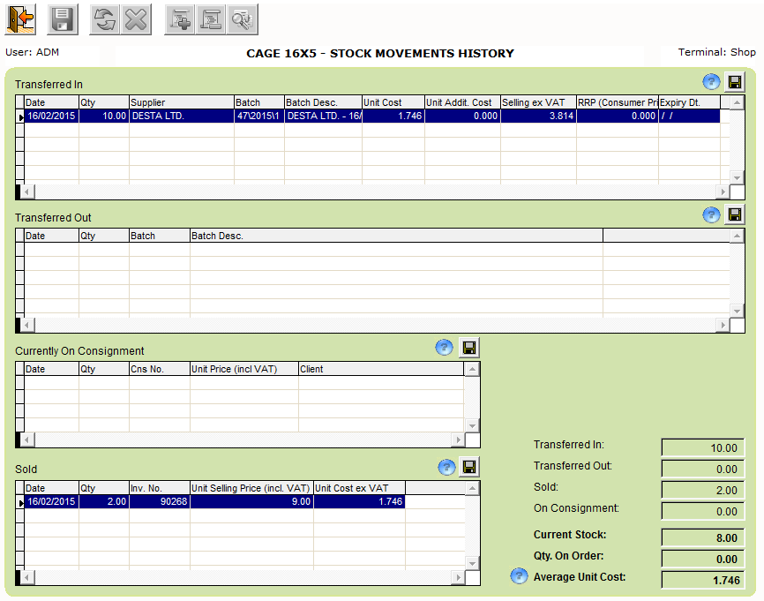This screenshot has height=601, width=764.
Task: Click the refresh arrows toolbar icon
Action: [106, 19]
